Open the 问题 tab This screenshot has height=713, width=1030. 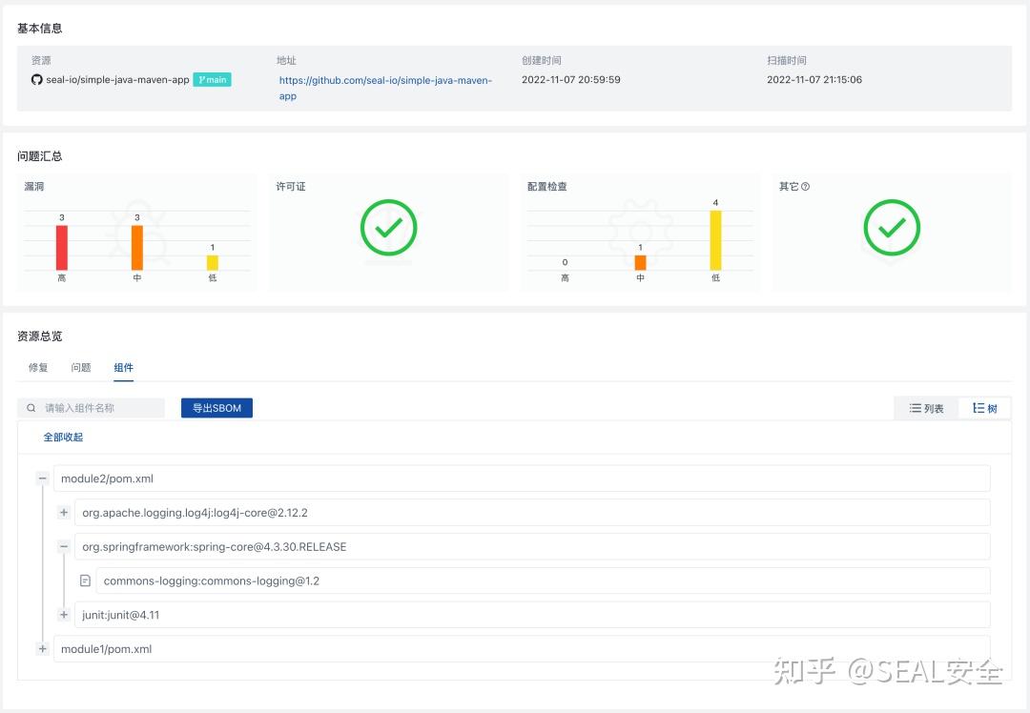(80, 367)
